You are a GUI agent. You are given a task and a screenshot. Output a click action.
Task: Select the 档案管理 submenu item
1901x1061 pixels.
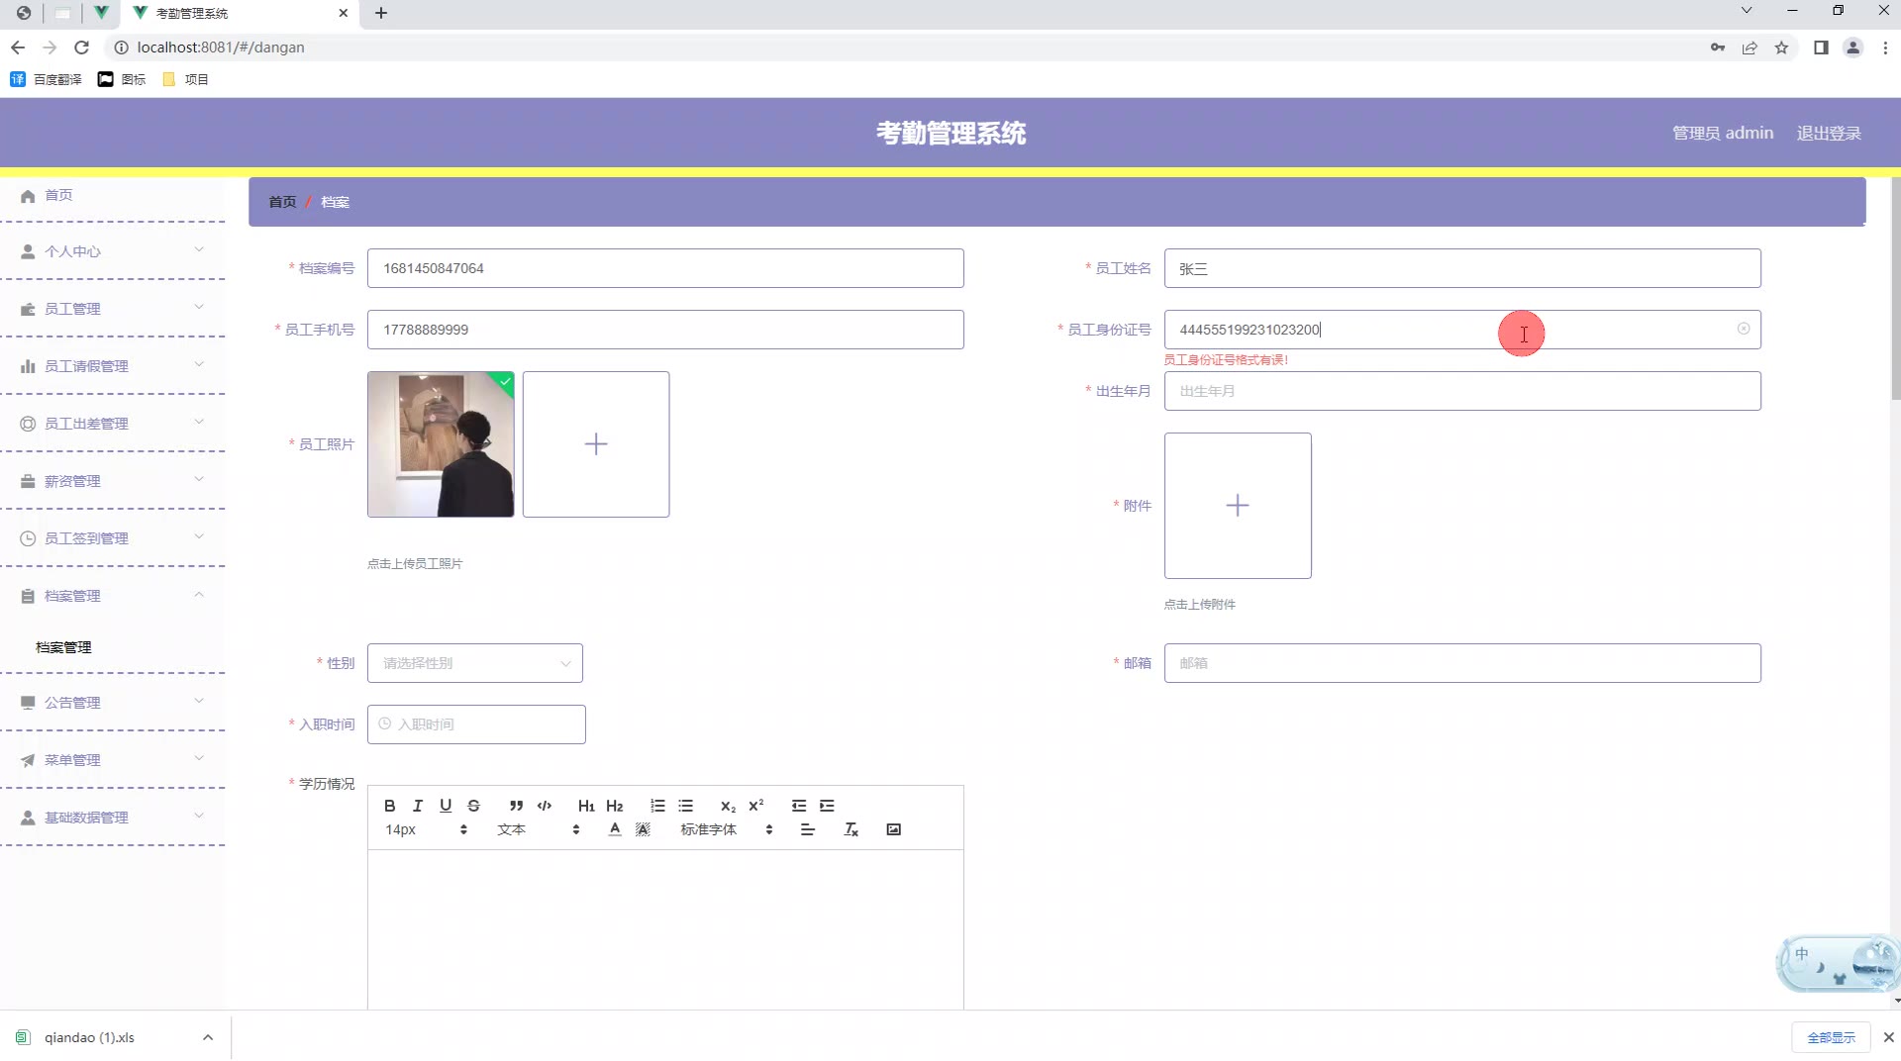pyautogui.click(x=63, y=647)
